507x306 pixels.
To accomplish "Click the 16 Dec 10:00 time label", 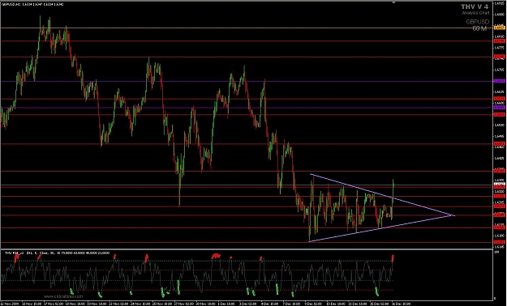I will coord(401,304).
